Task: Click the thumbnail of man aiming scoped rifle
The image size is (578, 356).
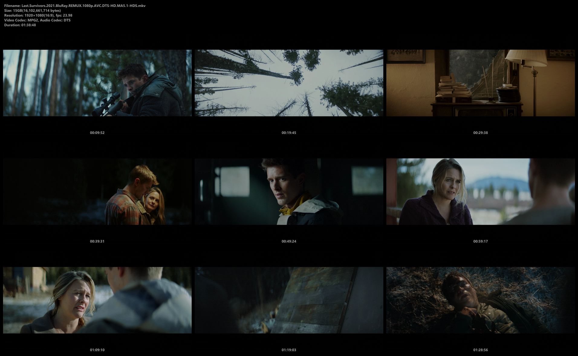Action: [x=97, y=83]
